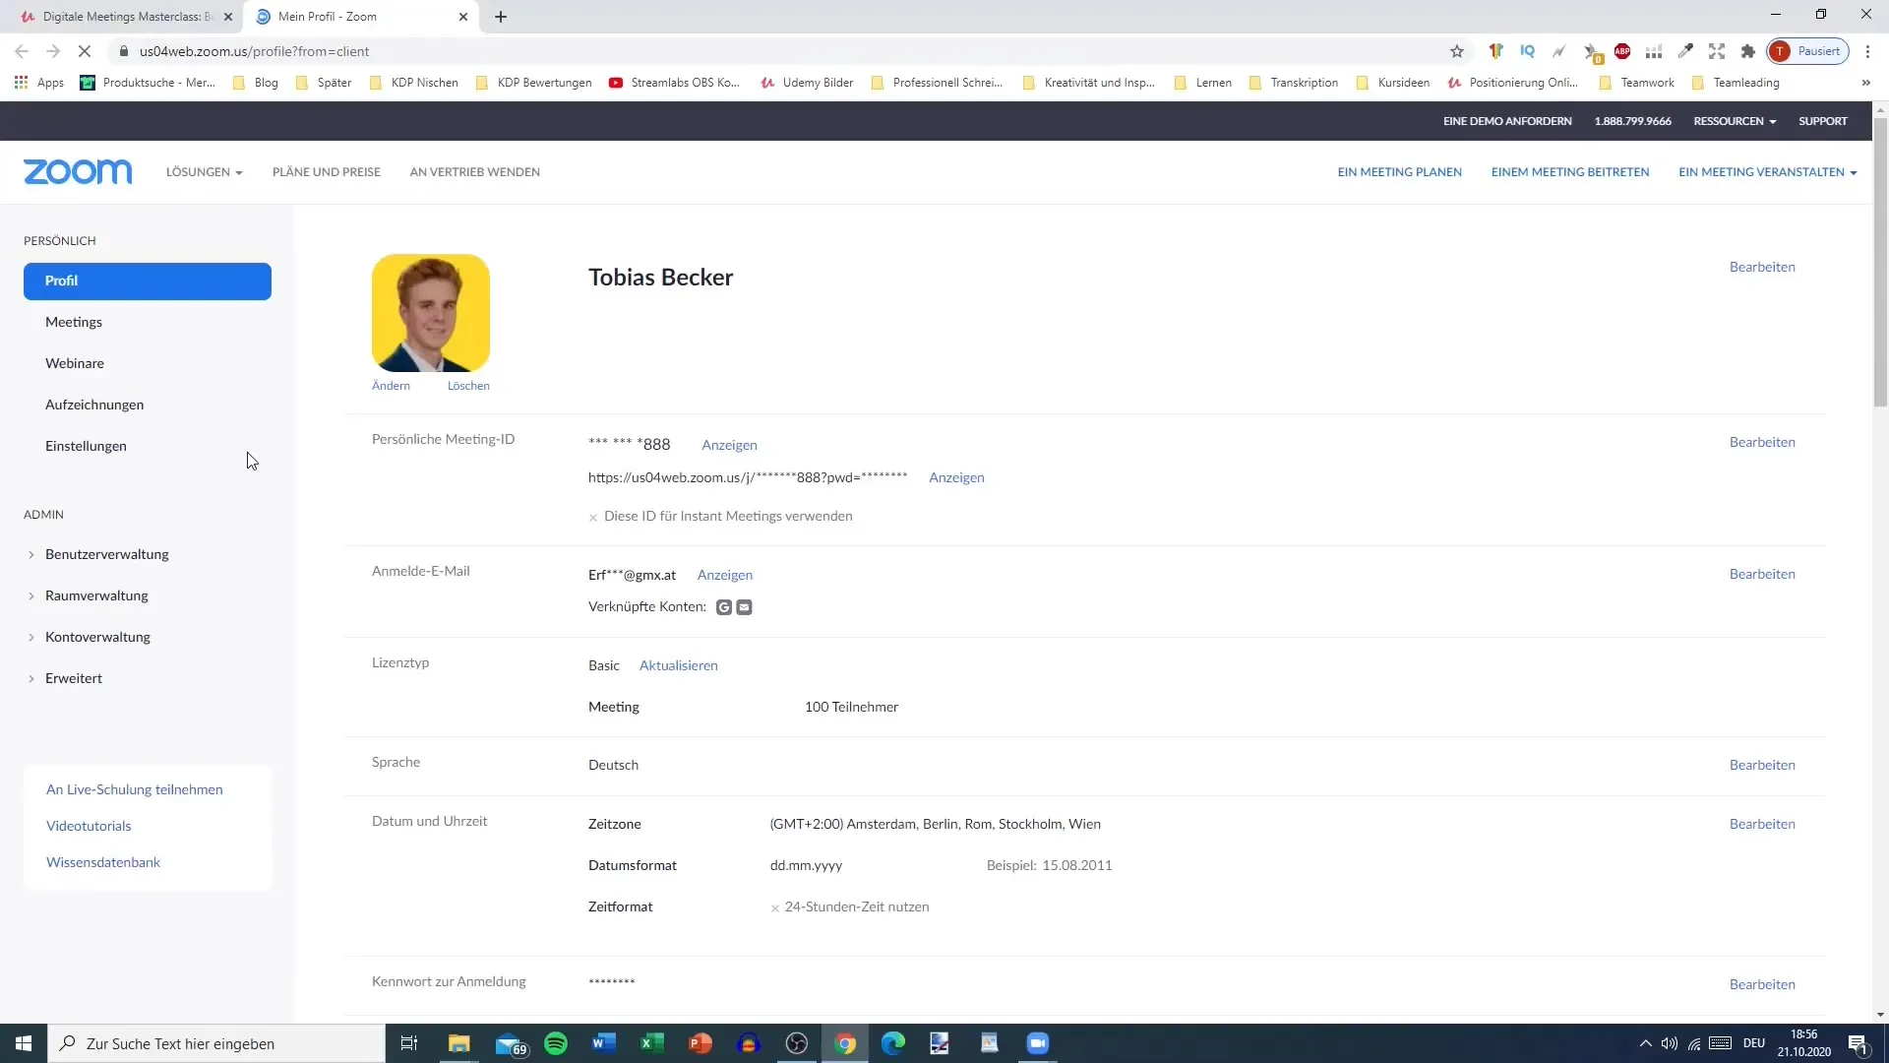Click Aktualisieren license upgrade link
This screenshot has height=1063, width=1889.
679,664
